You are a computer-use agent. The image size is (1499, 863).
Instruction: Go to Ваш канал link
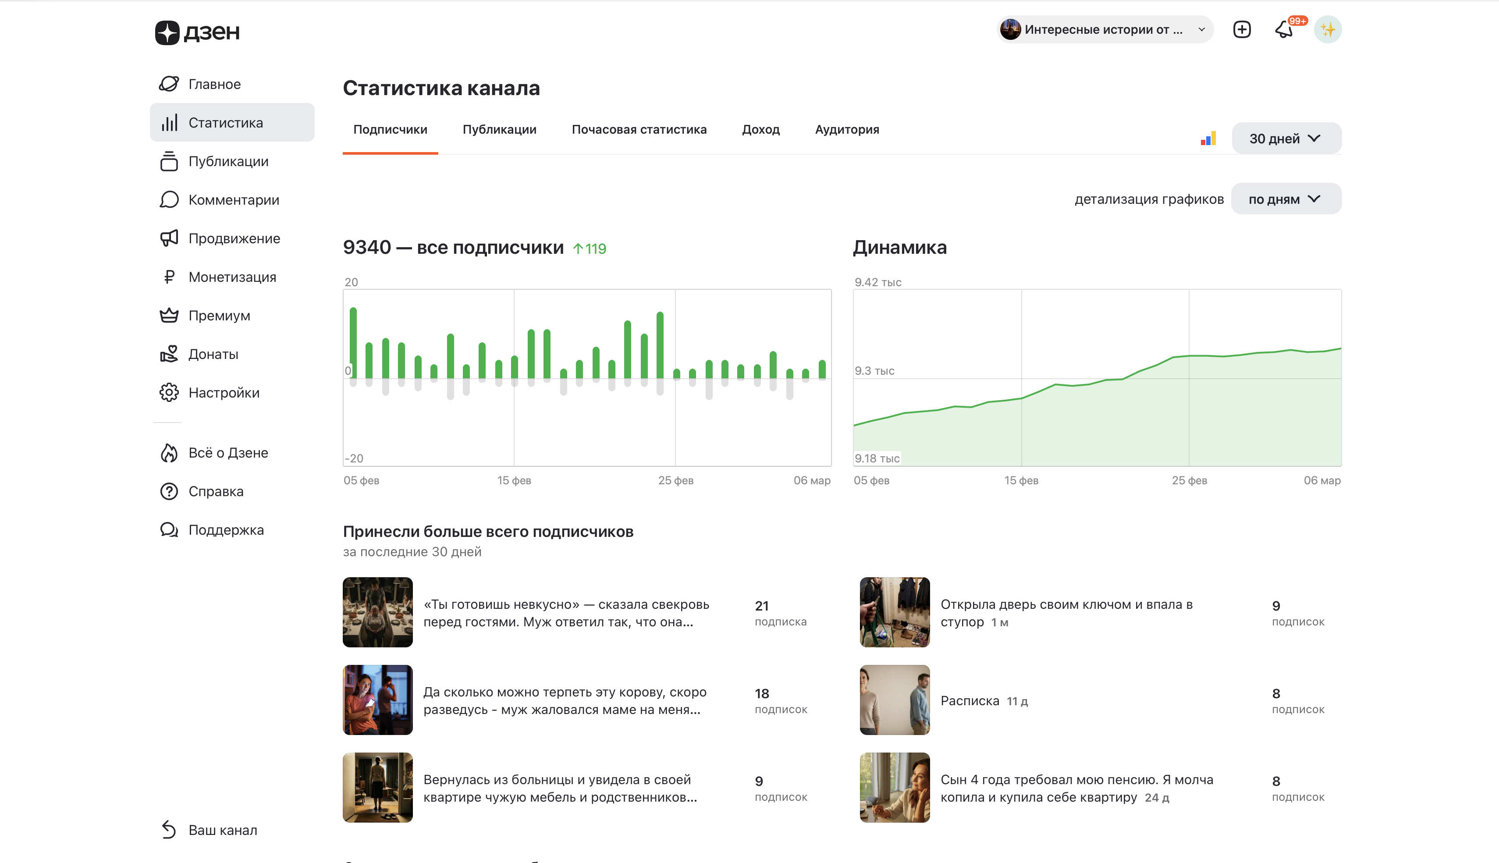222,830
